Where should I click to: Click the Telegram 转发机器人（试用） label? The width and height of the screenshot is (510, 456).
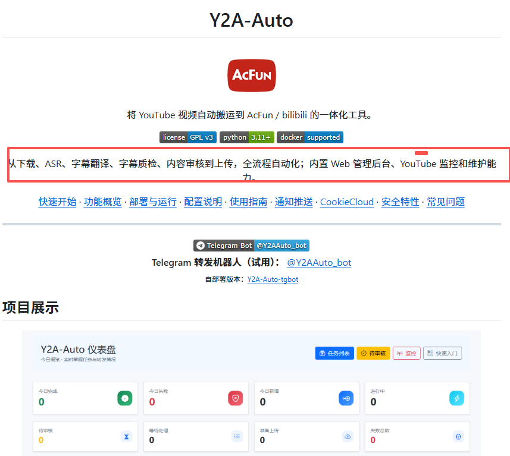[215, 263]
